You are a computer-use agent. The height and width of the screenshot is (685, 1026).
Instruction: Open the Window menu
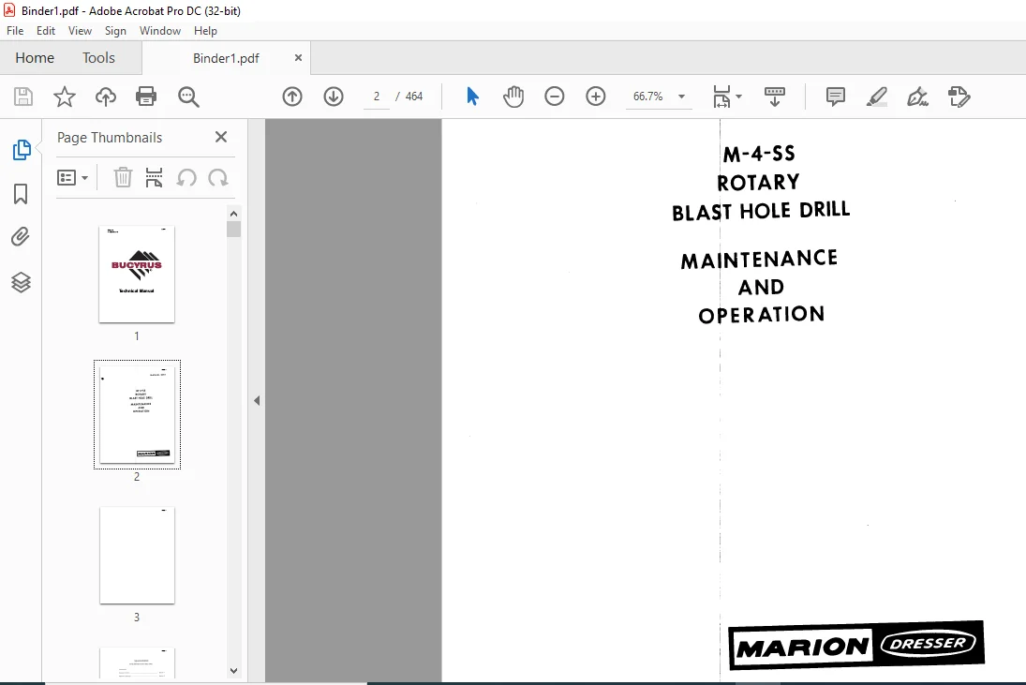point(159,31)
